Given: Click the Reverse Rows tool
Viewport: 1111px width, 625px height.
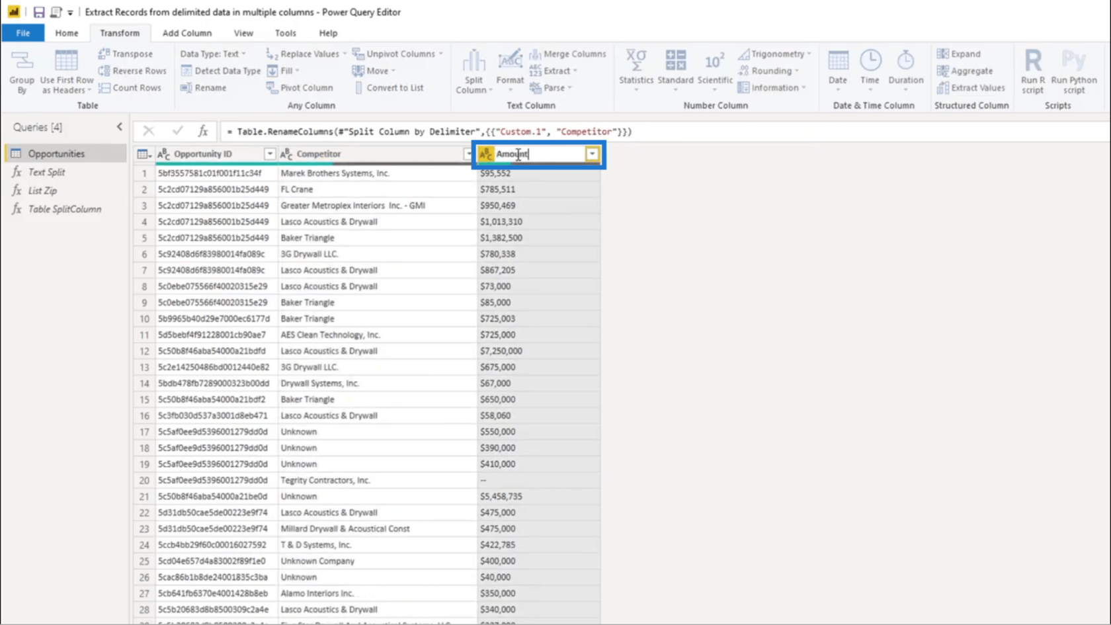Looking at the screenshot, I should point(132,71).
